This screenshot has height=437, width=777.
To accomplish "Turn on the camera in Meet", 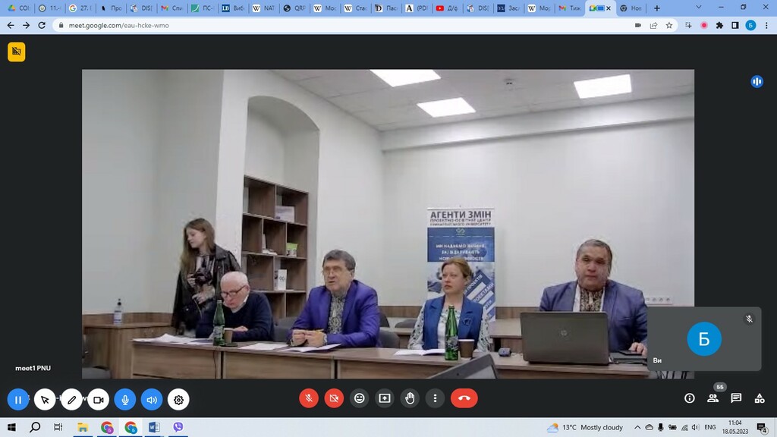I will [x=334, y=398].
